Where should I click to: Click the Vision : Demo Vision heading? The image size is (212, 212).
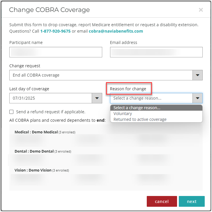tap(33, 170)
